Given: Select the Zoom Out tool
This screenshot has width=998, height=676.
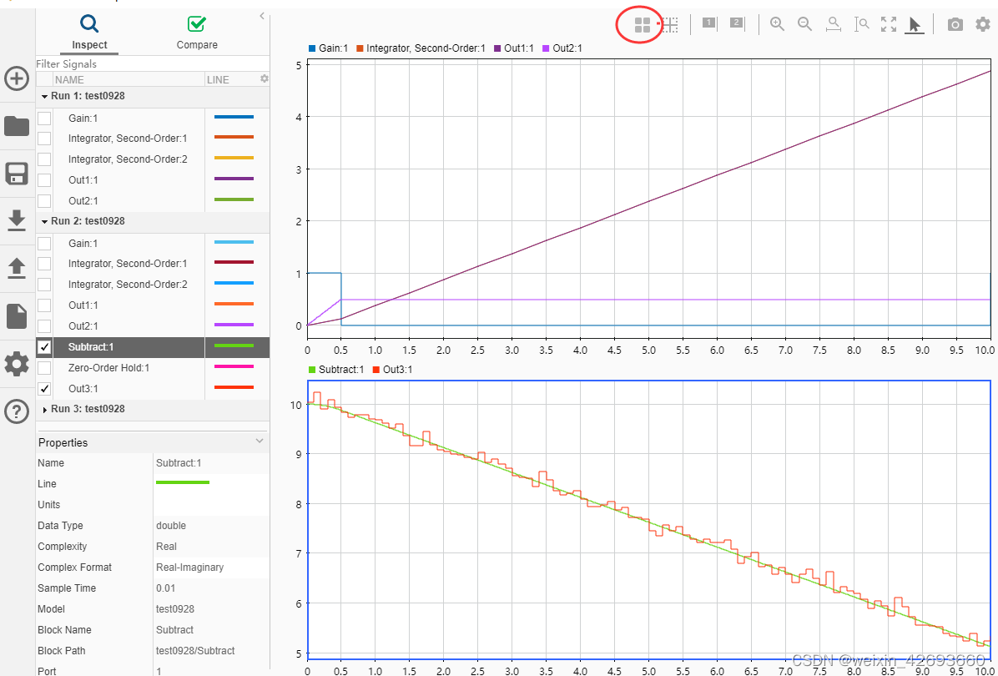Looking at the screenshot, I should 804,23.
